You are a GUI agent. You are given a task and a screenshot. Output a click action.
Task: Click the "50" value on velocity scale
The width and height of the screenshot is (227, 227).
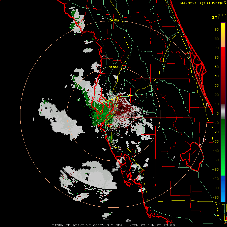[217, 67]
